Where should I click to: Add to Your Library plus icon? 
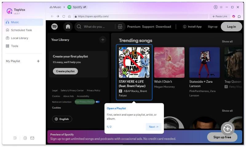tap(103, 40)
